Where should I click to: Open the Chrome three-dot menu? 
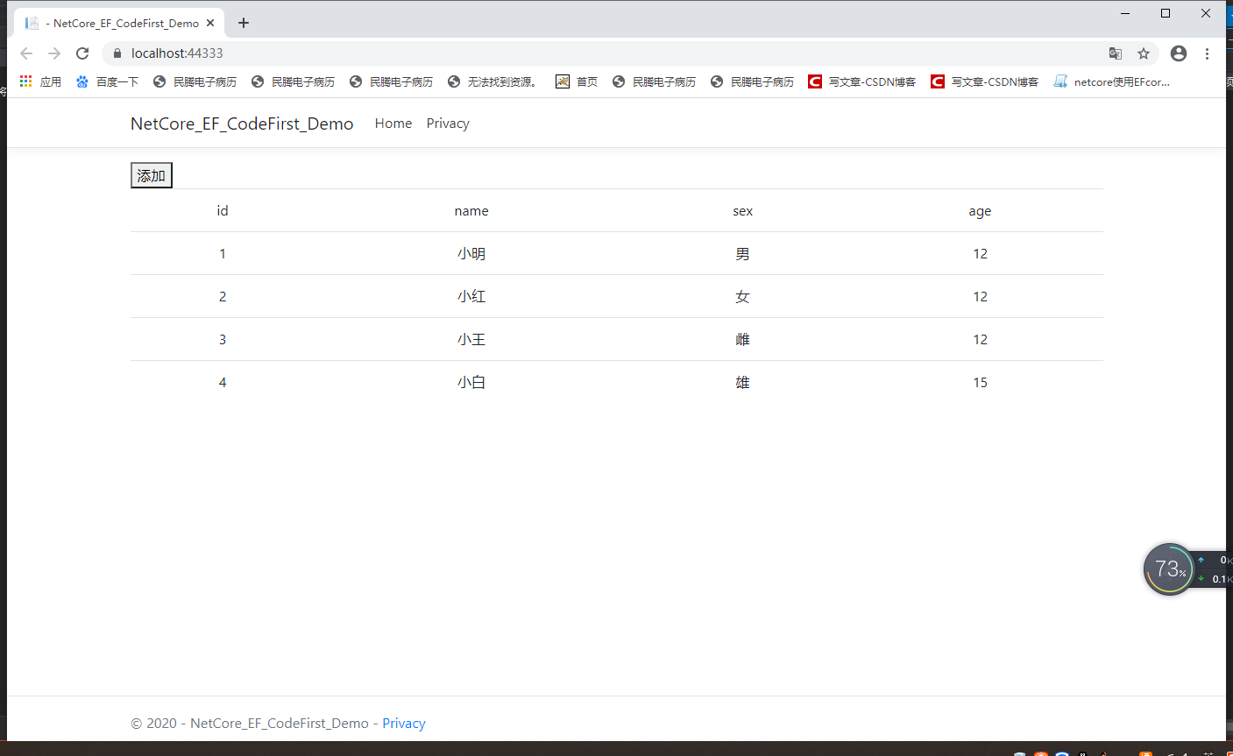point(1208,53)
